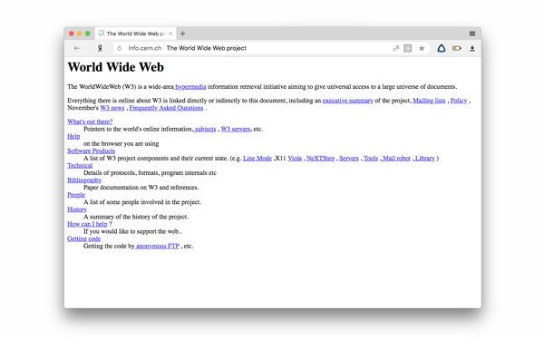544x340 pixels.
Task: Open the How can I help link
Action: pyautogui.click(x=87, y=224)
